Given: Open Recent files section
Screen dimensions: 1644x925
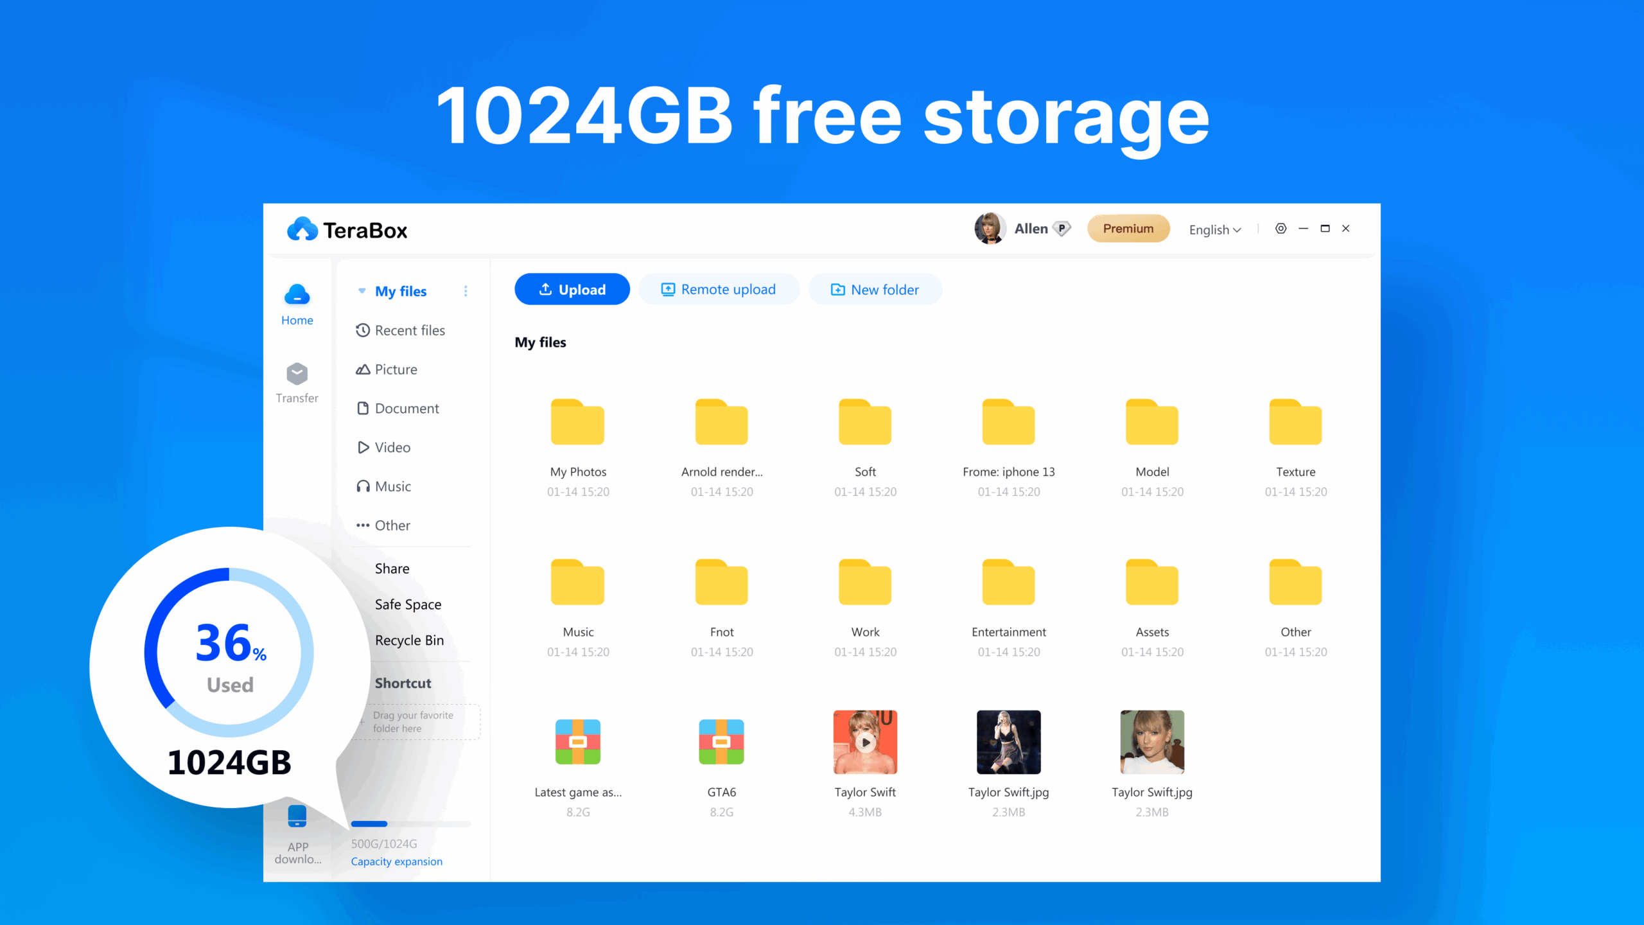Looking at the screenshot, I should click(x=410, y=330).
